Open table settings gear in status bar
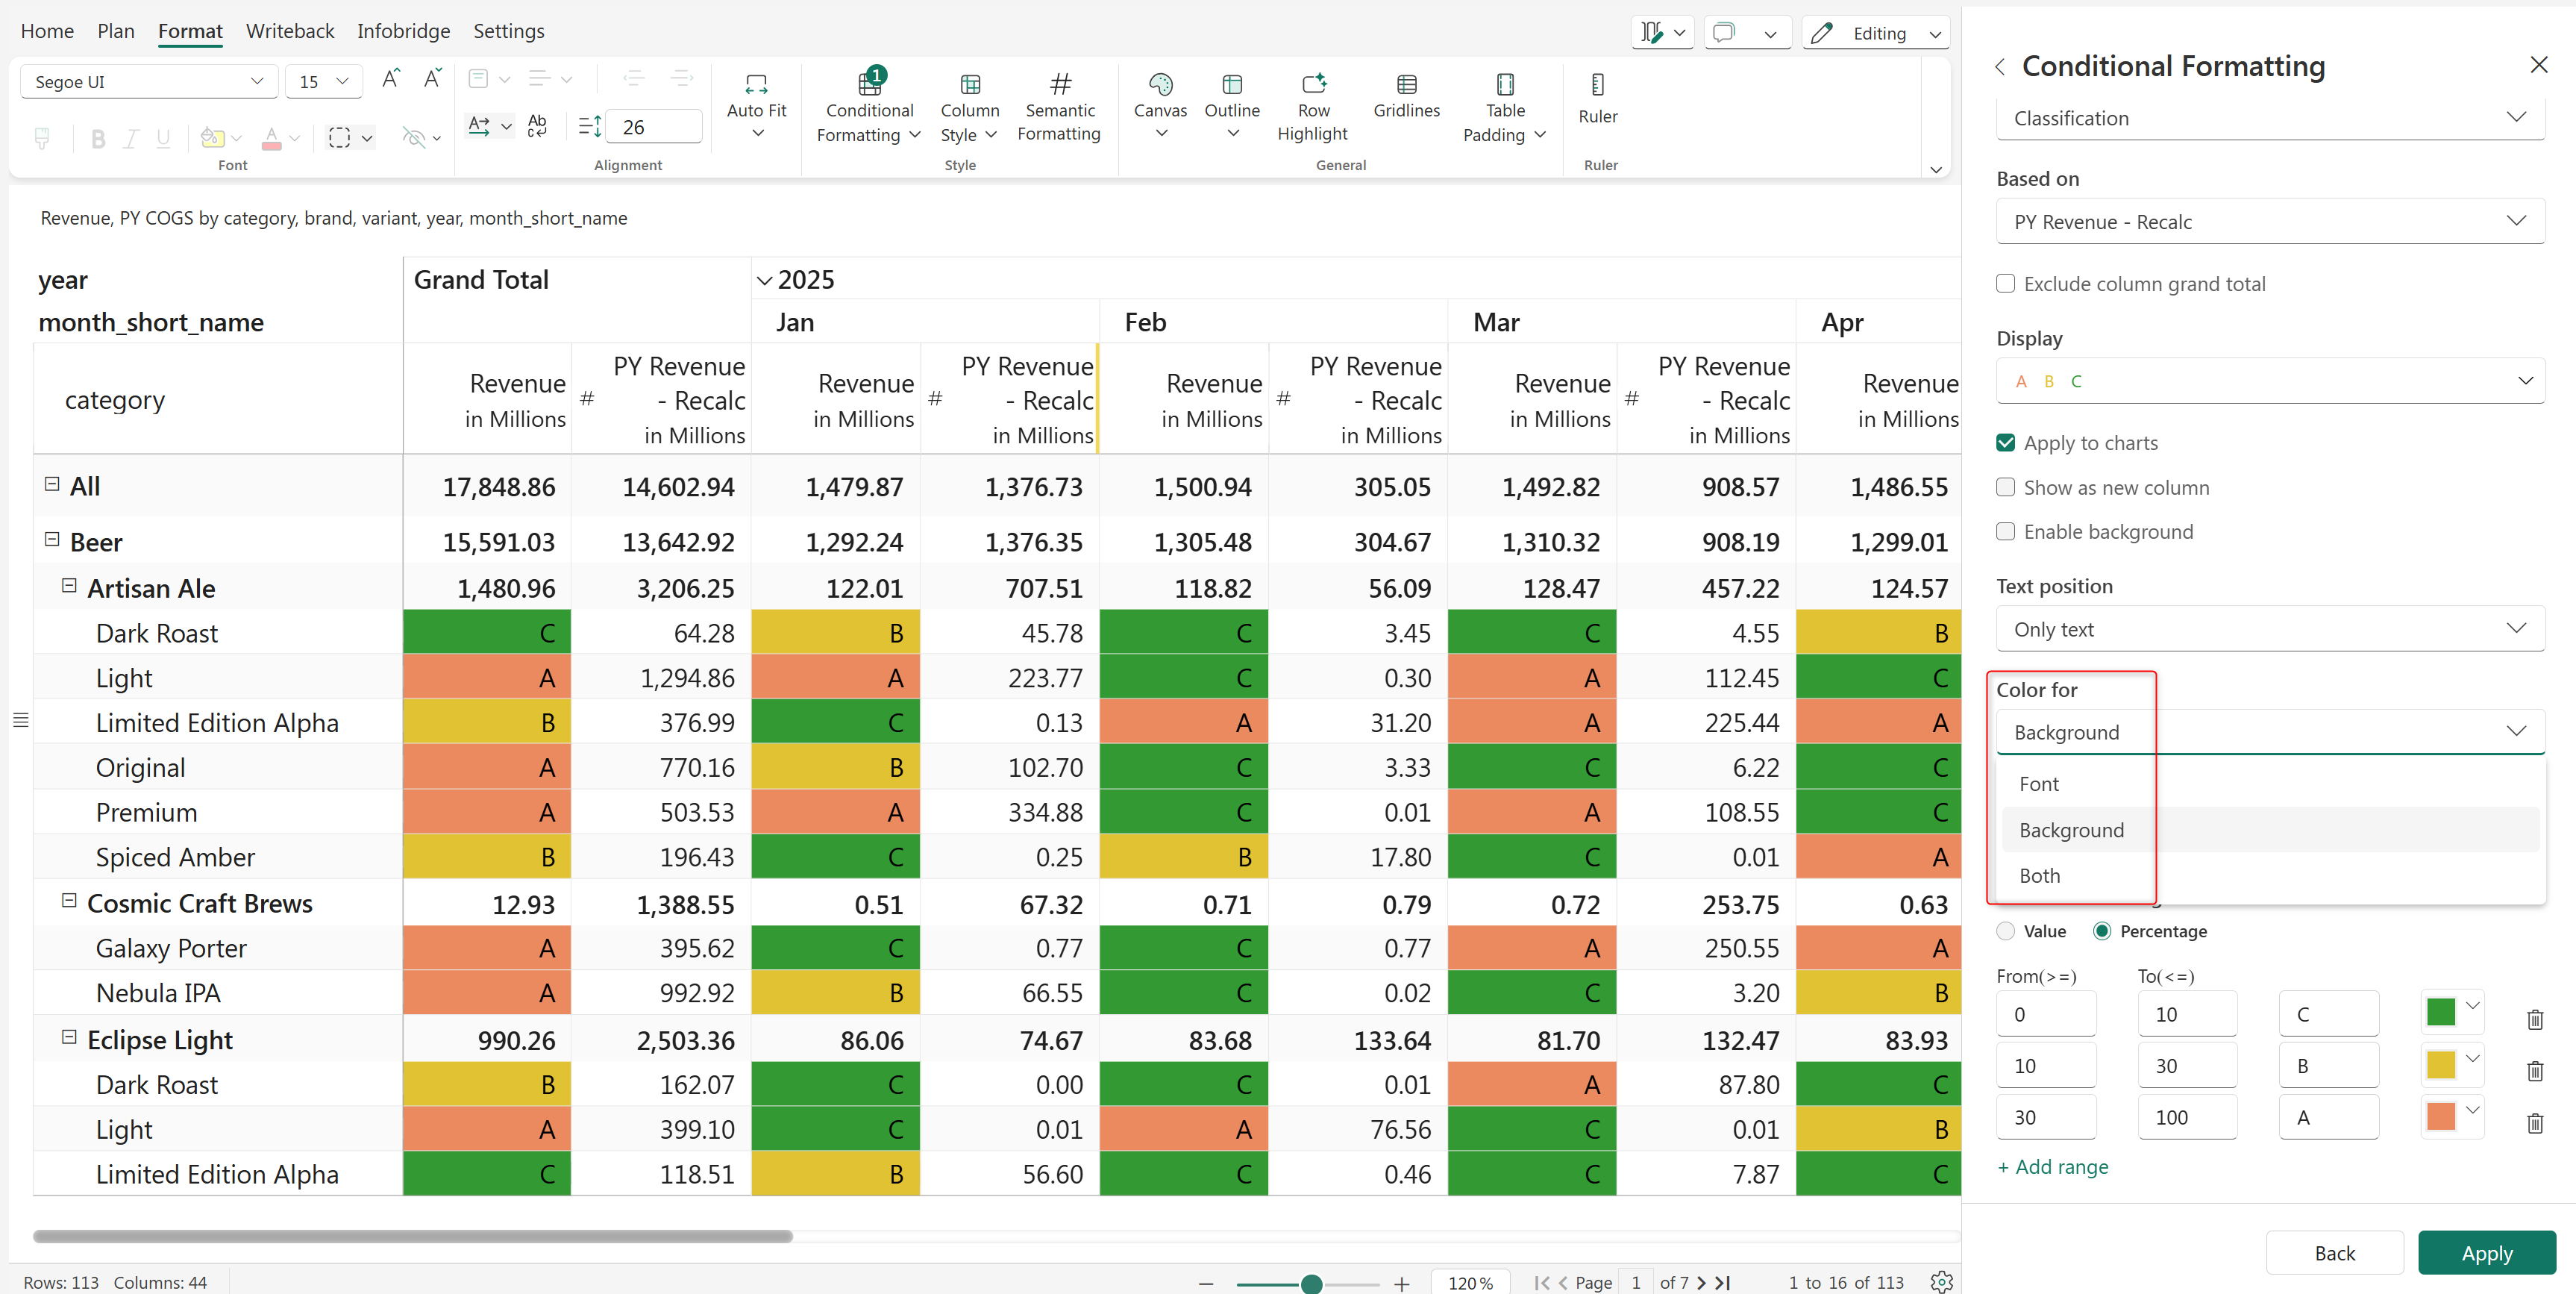Image resolution: width=2576 pixels, height=1294 pixels. pos(1941,1282)
